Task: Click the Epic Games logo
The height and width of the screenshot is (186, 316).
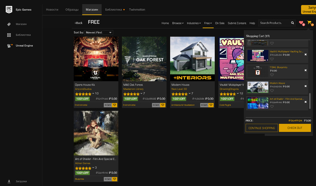Action: (9, 9)
